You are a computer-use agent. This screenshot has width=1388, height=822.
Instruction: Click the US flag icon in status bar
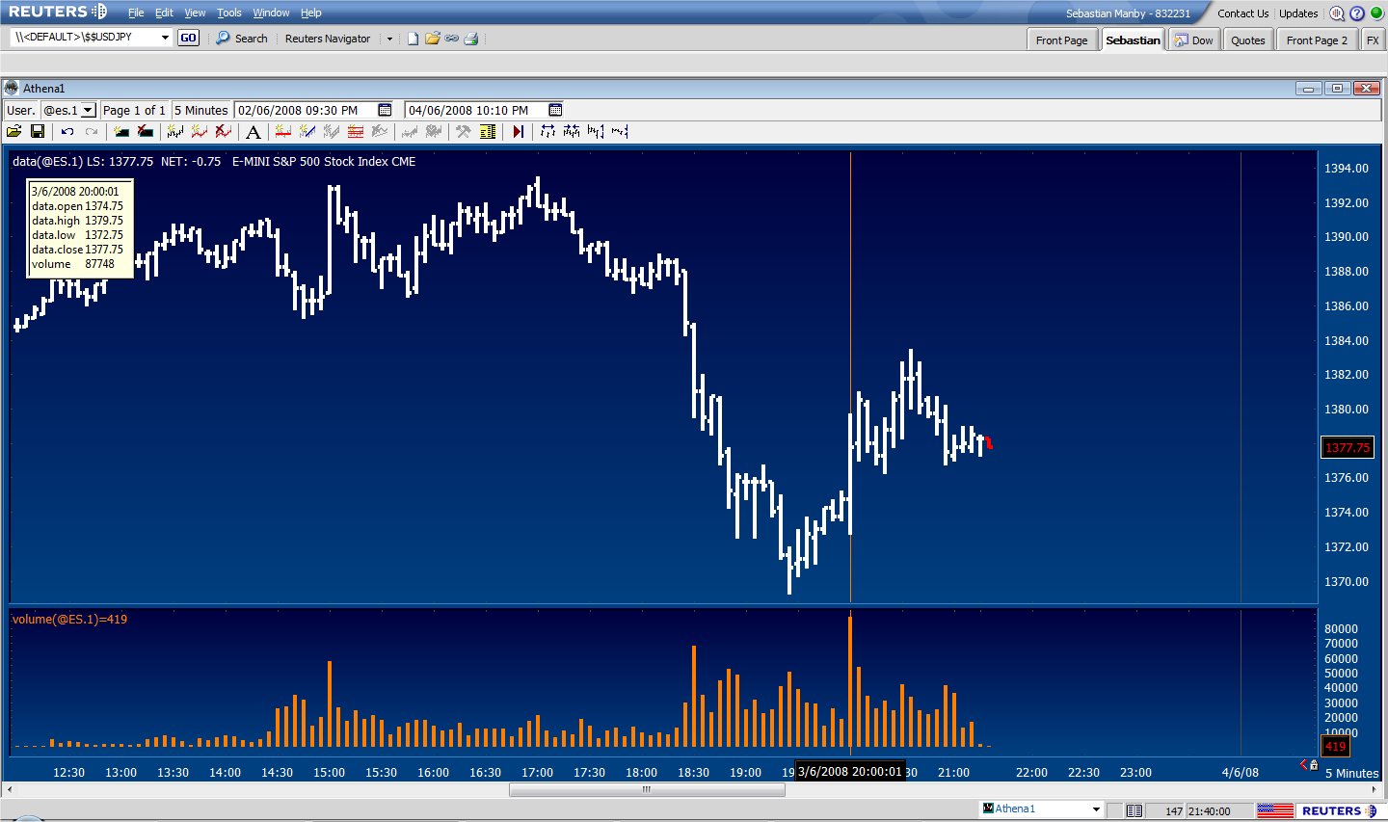[1274, 810]
